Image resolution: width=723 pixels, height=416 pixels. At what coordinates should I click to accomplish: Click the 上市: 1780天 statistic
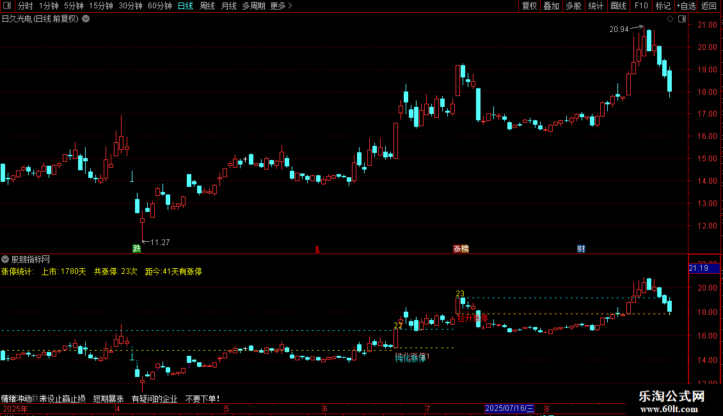63,271
